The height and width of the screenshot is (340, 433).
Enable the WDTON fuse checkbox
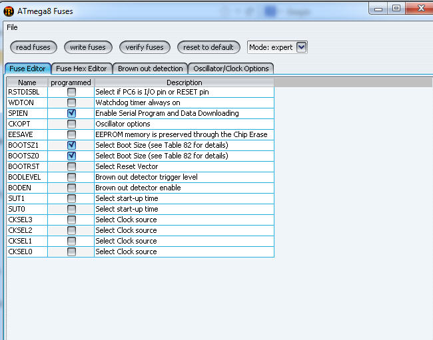pyautogui.click(x=71, y=102)
